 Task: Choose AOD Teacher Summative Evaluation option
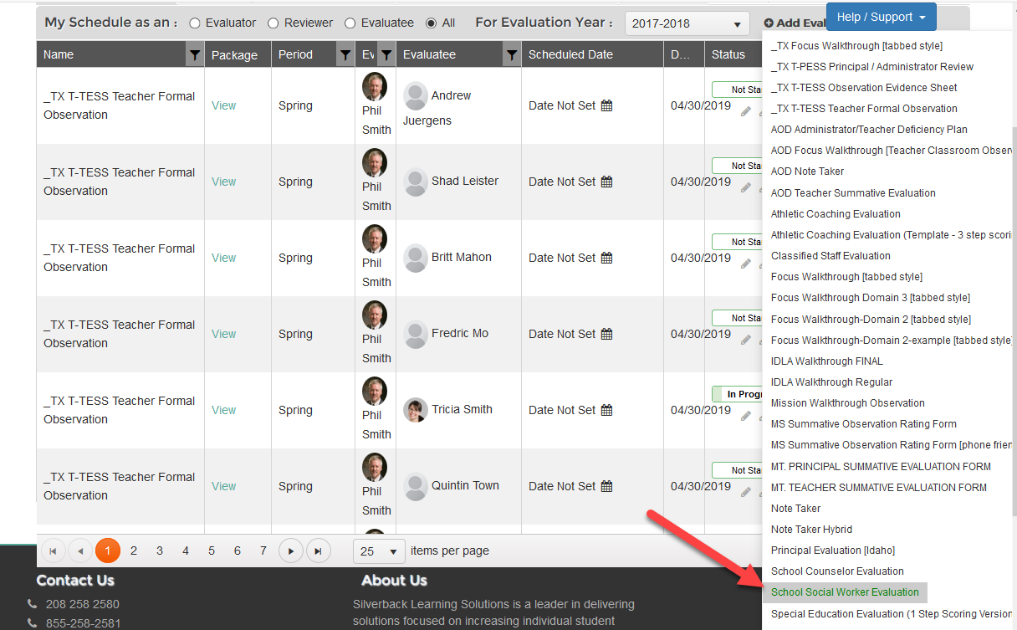tap(853, 193)
